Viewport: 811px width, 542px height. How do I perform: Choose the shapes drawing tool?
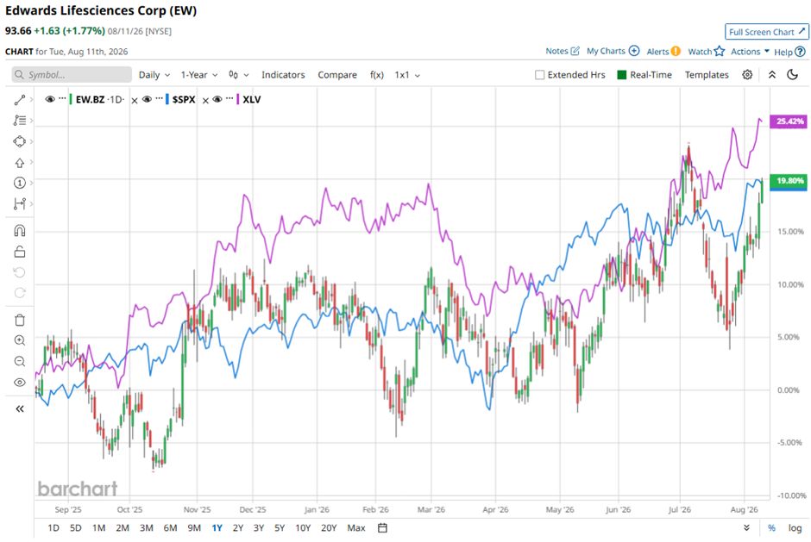pos(20,141)
